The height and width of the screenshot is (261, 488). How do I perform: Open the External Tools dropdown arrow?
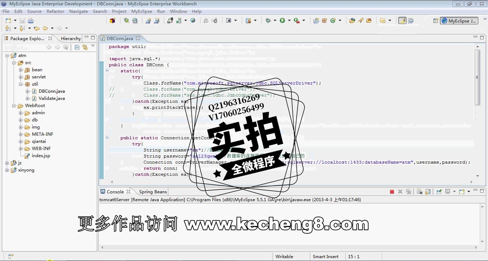click(304, 21)
